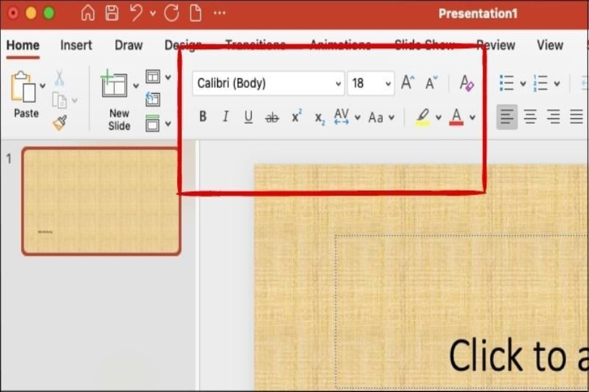Screen dimensions: 589x392
Task: Switch to the Home tab
Action: click(23, 46)
